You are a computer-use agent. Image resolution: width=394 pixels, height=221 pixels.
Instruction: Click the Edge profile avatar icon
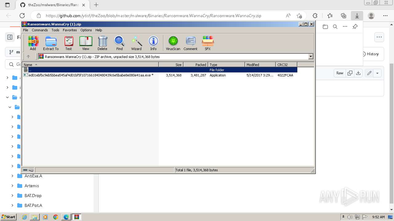click(371, 16)
